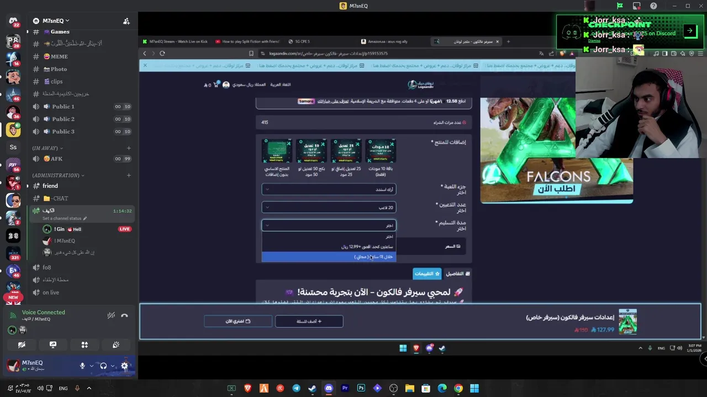The width and height of the screenshot is (707, 397).
Task: Join the fo8 voice channel
Action: tap(81, 267)
